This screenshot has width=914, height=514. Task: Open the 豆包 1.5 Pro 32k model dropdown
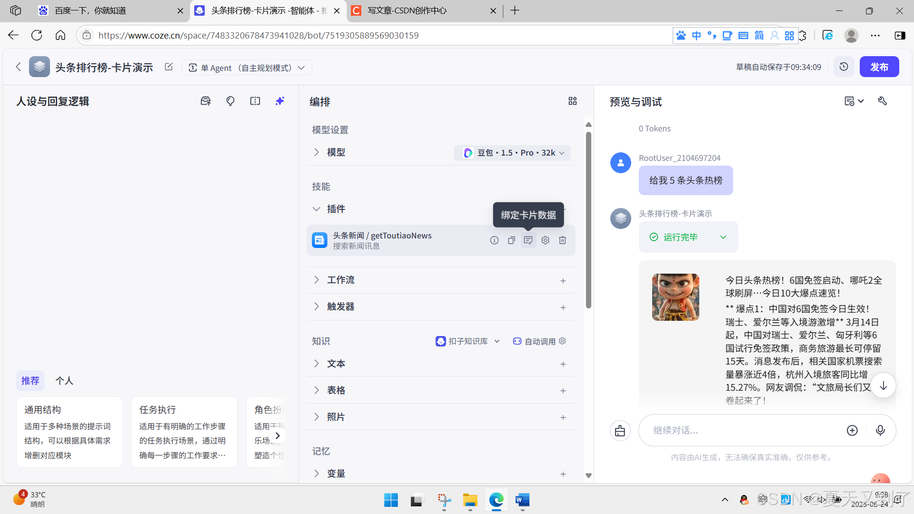512,153
